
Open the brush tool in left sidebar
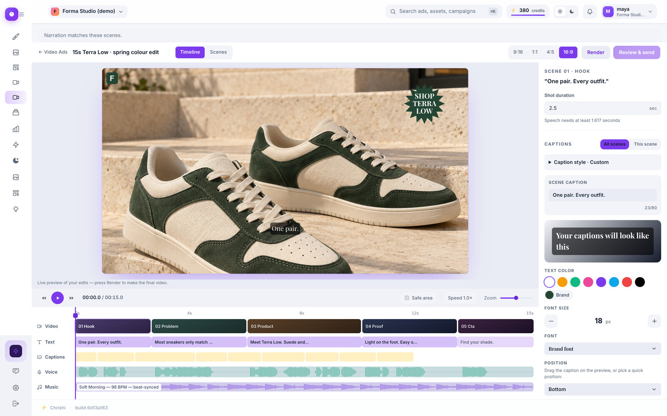tap(16, 37)
